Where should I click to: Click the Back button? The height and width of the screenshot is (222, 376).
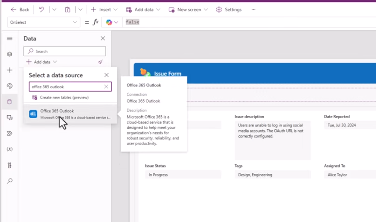20,9
